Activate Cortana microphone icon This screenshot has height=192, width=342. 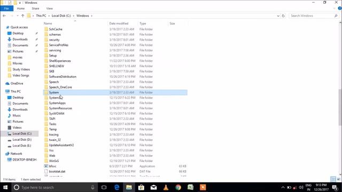point(92,187)
